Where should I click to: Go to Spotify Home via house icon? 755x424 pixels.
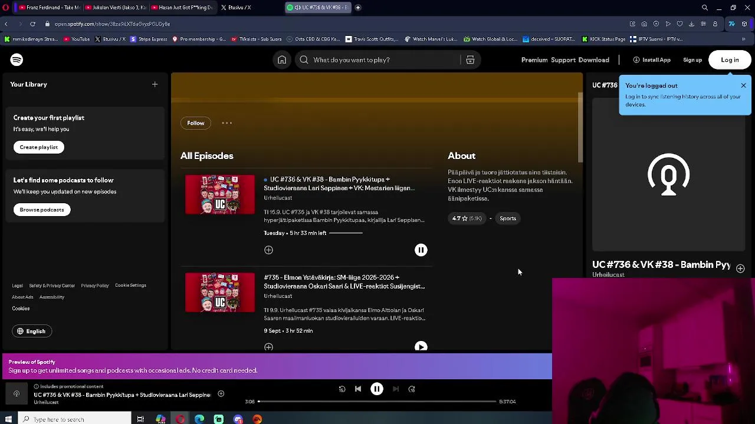[x=282, y=59]
